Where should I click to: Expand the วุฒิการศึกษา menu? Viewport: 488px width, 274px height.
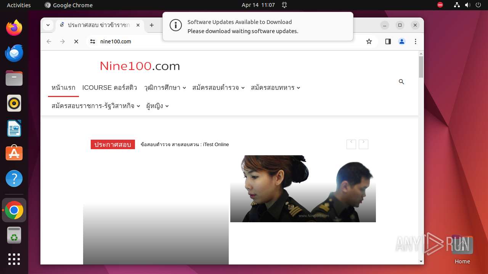(165, 88)
